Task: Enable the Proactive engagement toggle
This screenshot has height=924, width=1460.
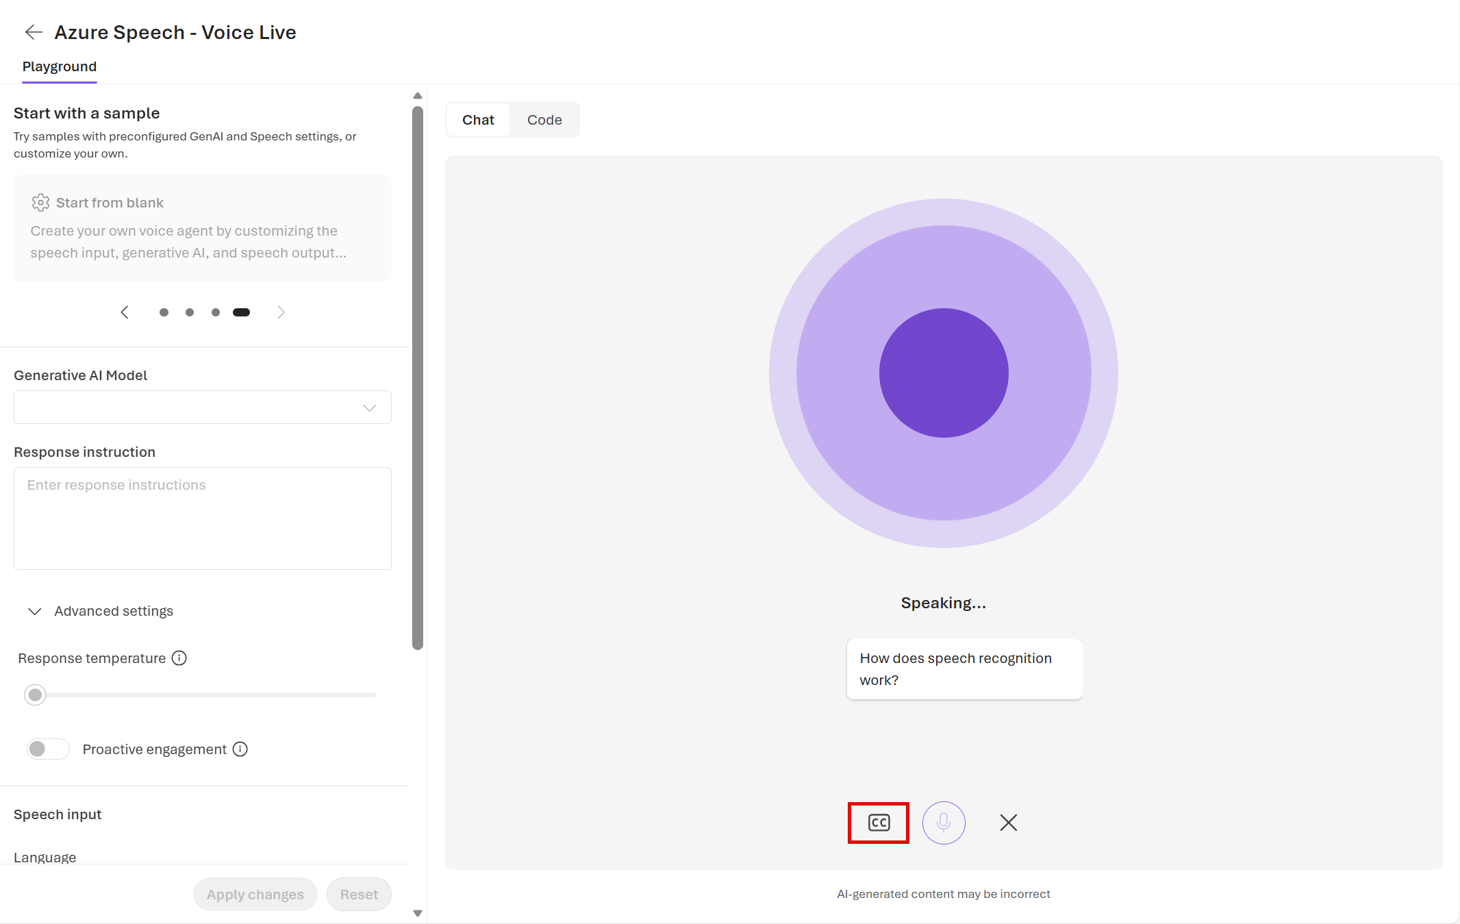Action: coord(48,749)
